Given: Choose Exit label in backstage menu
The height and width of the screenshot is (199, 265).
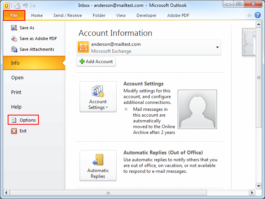Looking at the screenshot, I should point(23,131).
